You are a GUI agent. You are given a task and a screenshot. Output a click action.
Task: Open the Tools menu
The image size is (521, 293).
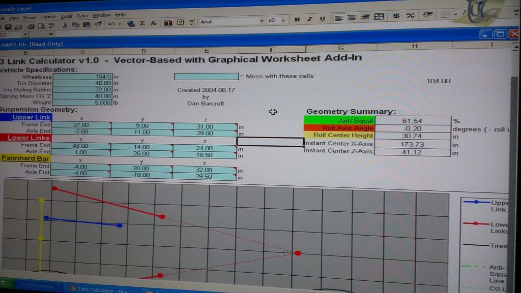[x=67, y=17]
